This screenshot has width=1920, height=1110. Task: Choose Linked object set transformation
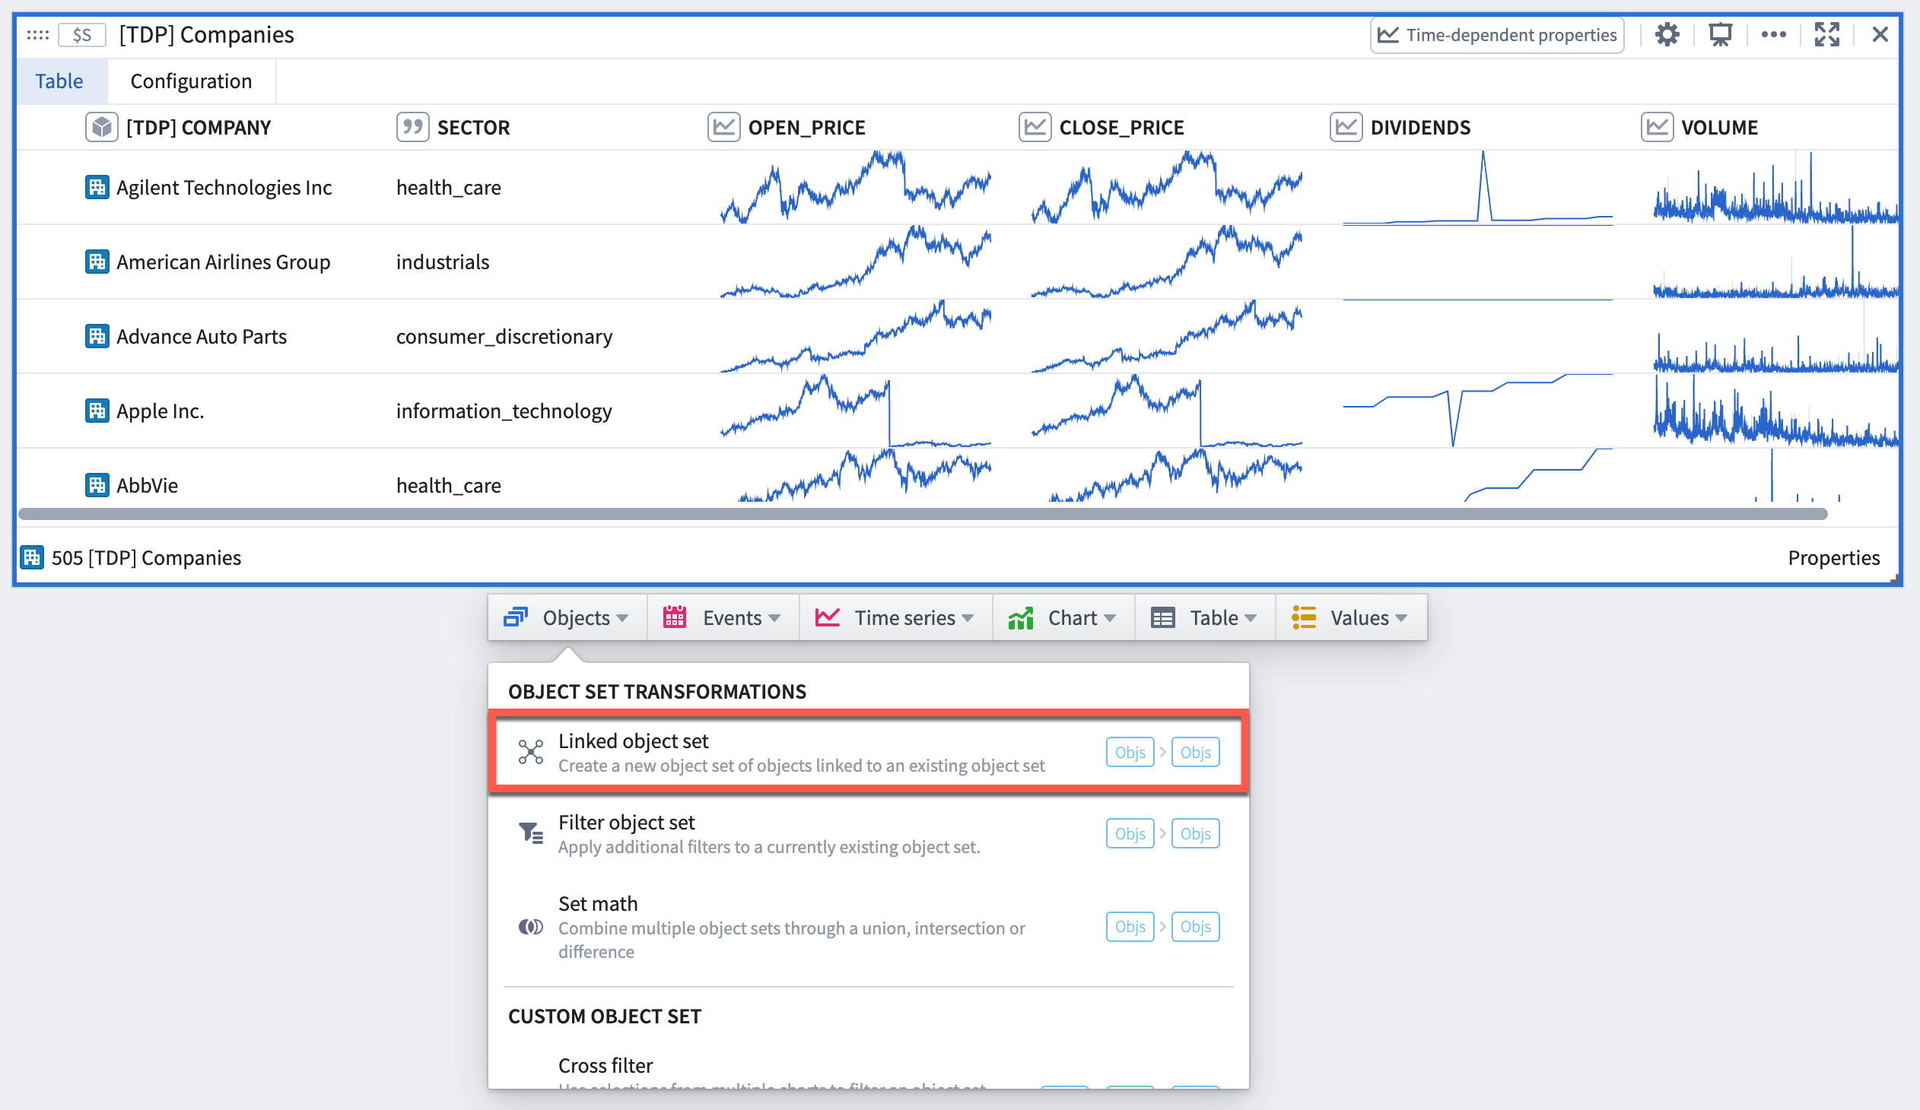click(x=868, y=752)
